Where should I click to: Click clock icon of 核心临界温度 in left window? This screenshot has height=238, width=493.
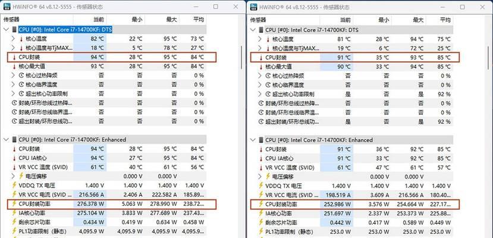tap(21, 84)
